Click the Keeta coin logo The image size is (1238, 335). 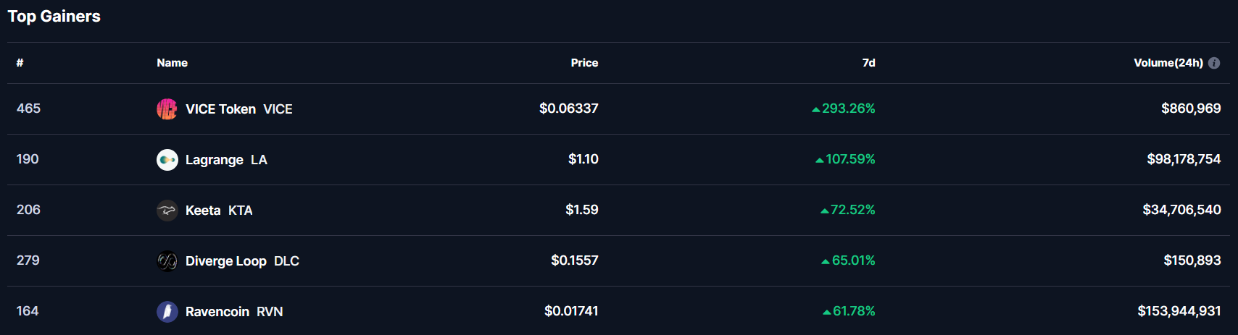tap(167, 211)
